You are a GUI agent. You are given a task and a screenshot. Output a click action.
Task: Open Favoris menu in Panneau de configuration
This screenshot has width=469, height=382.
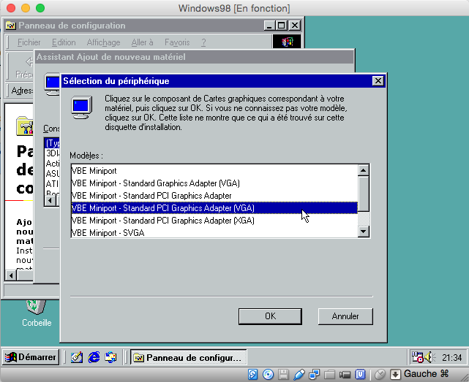click(177, 42)
